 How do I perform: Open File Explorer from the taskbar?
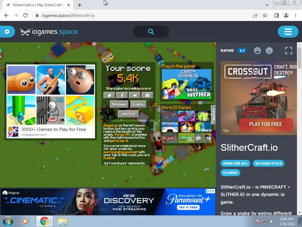click(x=63, y=221)
